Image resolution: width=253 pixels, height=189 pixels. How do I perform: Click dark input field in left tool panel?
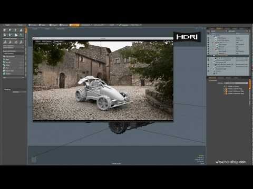13,54
